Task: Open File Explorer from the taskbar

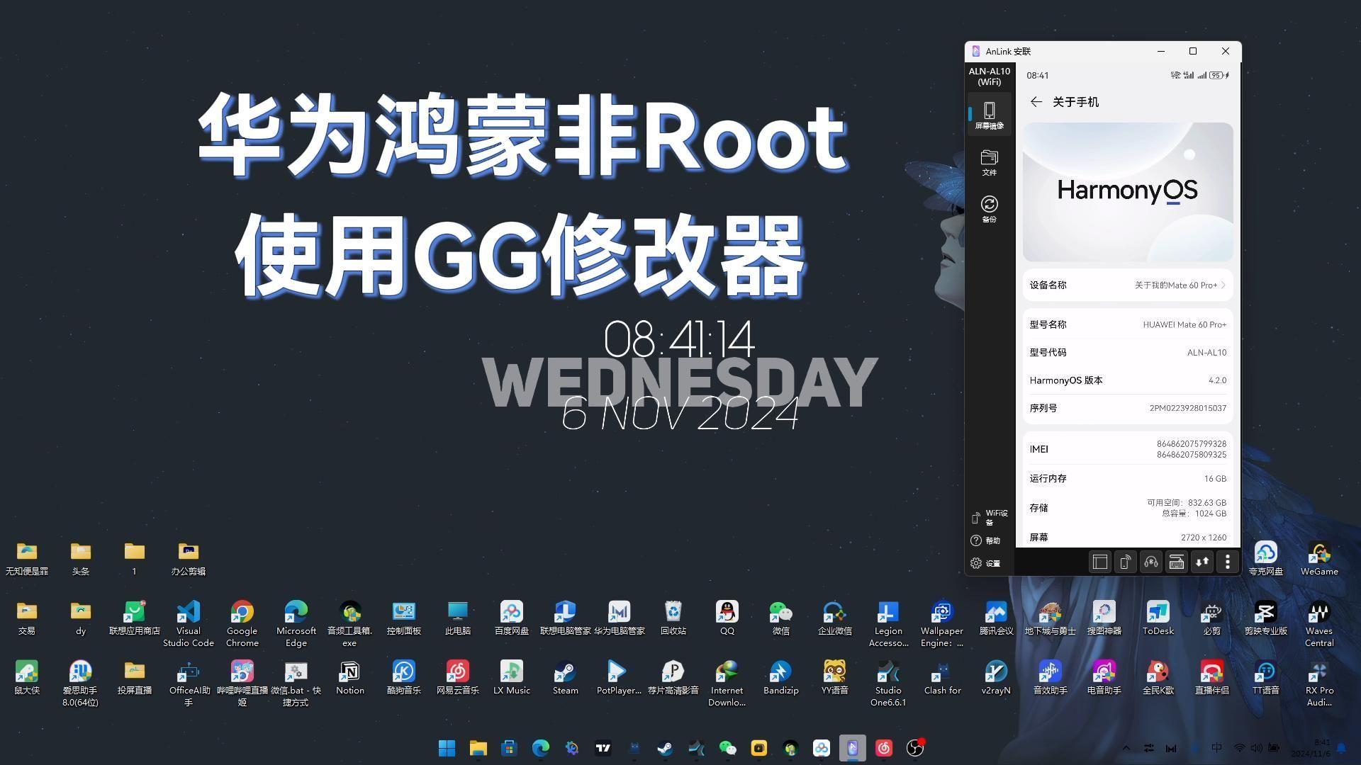Action: click(x=478, y=748)
